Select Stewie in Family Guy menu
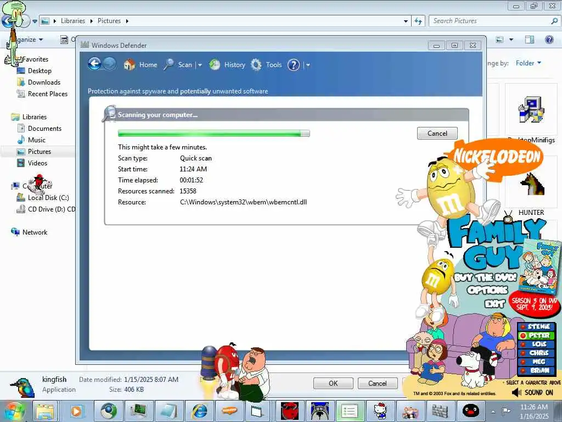This screenshot has height=422, width=562. pos(536,326)
